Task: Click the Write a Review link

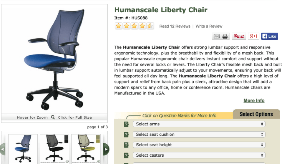Action: pos(209,26)
